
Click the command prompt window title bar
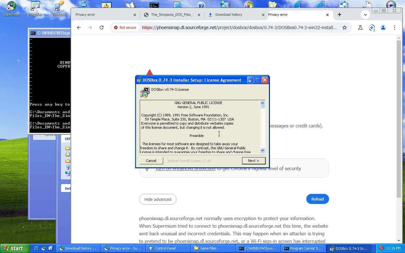(50, 33)
